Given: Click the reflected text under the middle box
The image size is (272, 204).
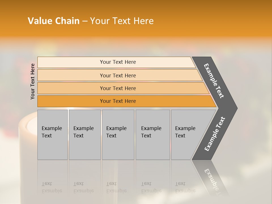Looking at the screenshot, I should (116, 187).
